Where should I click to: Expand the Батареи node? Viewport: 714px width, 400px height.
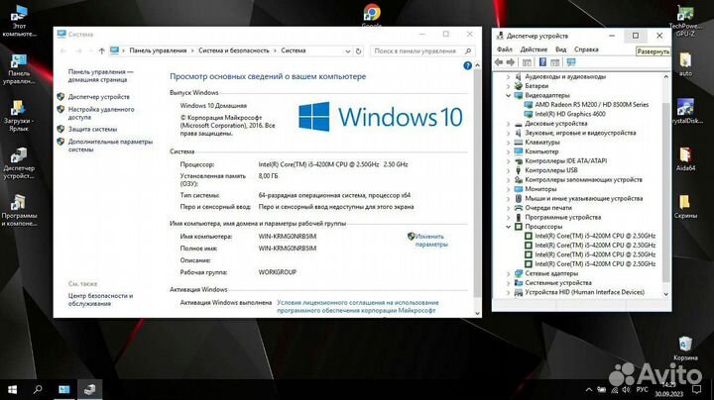[508, 86]
